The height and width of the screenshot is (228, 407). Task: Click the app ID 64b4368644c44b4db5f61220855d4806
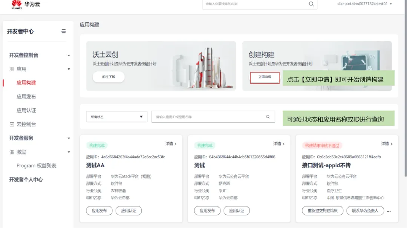[x=242, y=157]
